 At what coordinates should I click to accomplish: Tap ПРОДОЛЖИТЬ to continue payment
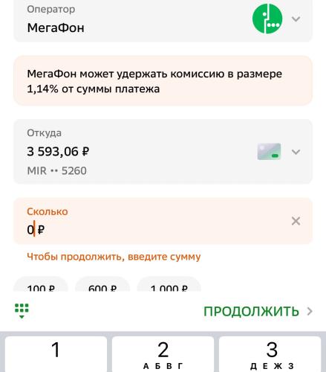pyautogui.click(x=251, y=312)
